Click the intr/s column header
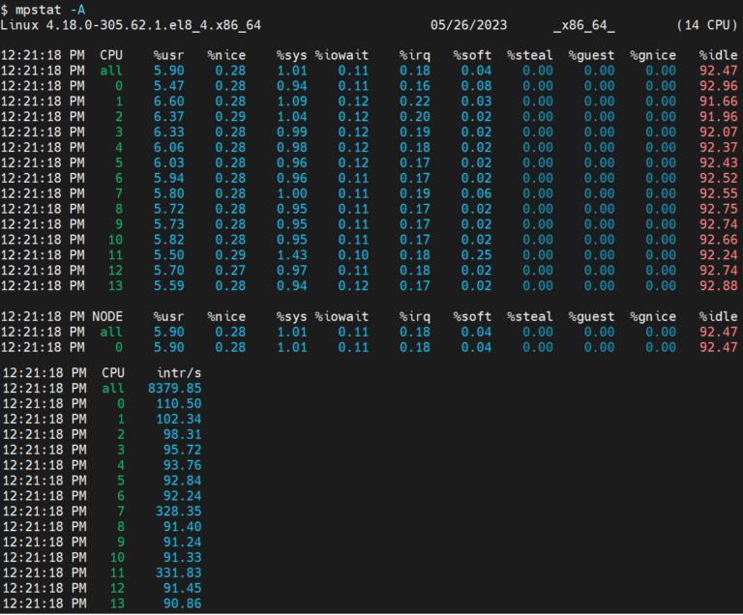Screen dimensions: 743x615 pyautogui.click(x=179, y=371)
